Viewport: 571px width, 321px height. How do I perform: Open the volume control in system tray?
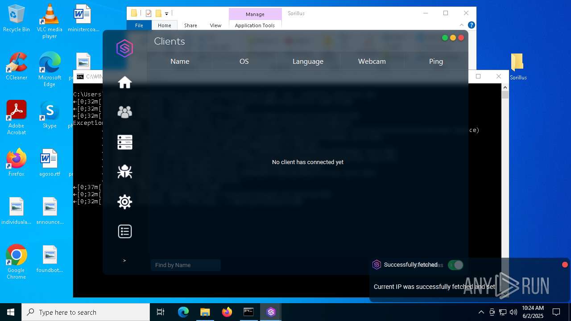[x=513, y=312]
